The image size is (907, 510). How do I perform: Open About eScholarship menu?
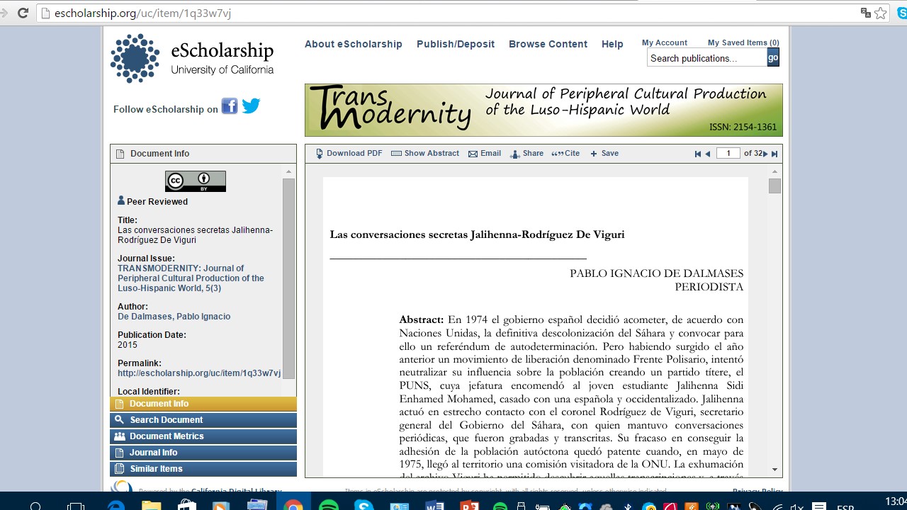click(354, 44)
